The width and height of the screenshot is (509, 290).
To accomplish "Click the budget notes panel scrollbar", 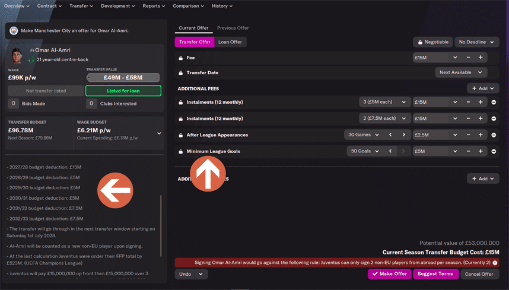I will click(161, 225).
